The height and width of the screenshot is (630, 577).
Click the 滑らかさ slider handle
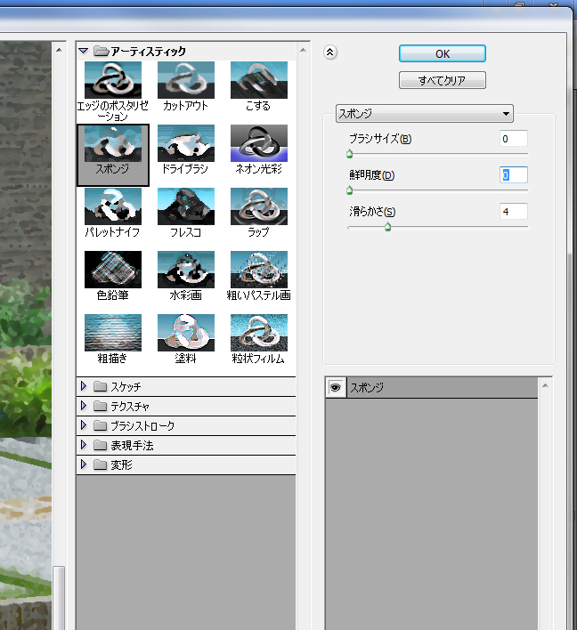coord(387,227)
